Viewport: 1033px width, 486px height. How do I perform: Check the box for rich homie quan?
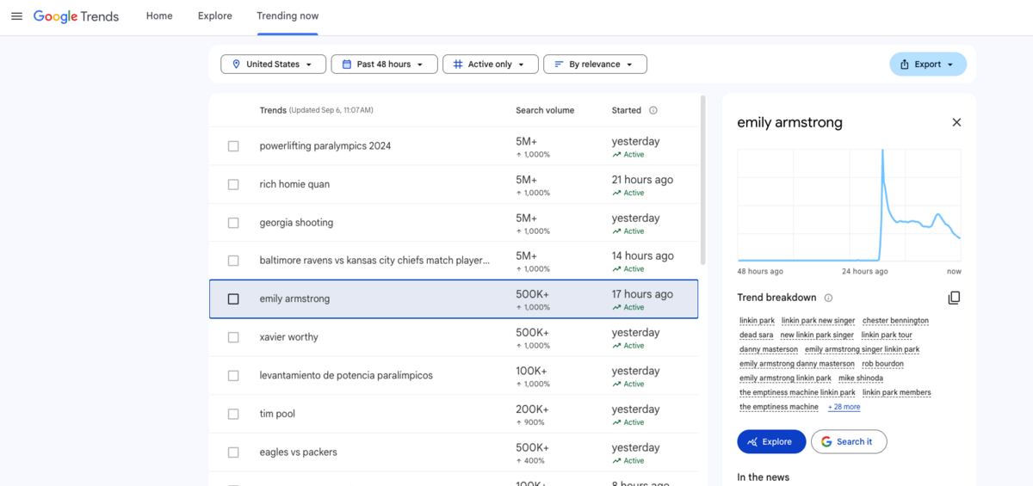[x=233, y=184]
